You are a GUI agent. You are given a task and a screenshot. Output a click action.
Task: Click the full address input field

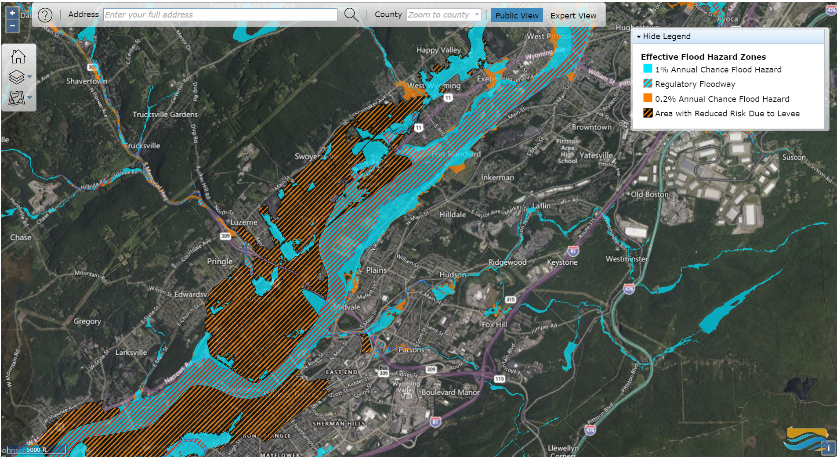[219, 14]
